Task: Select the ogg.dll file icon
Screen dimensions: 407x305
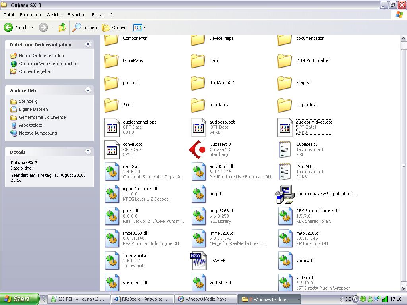Action: tap(199, 194)
